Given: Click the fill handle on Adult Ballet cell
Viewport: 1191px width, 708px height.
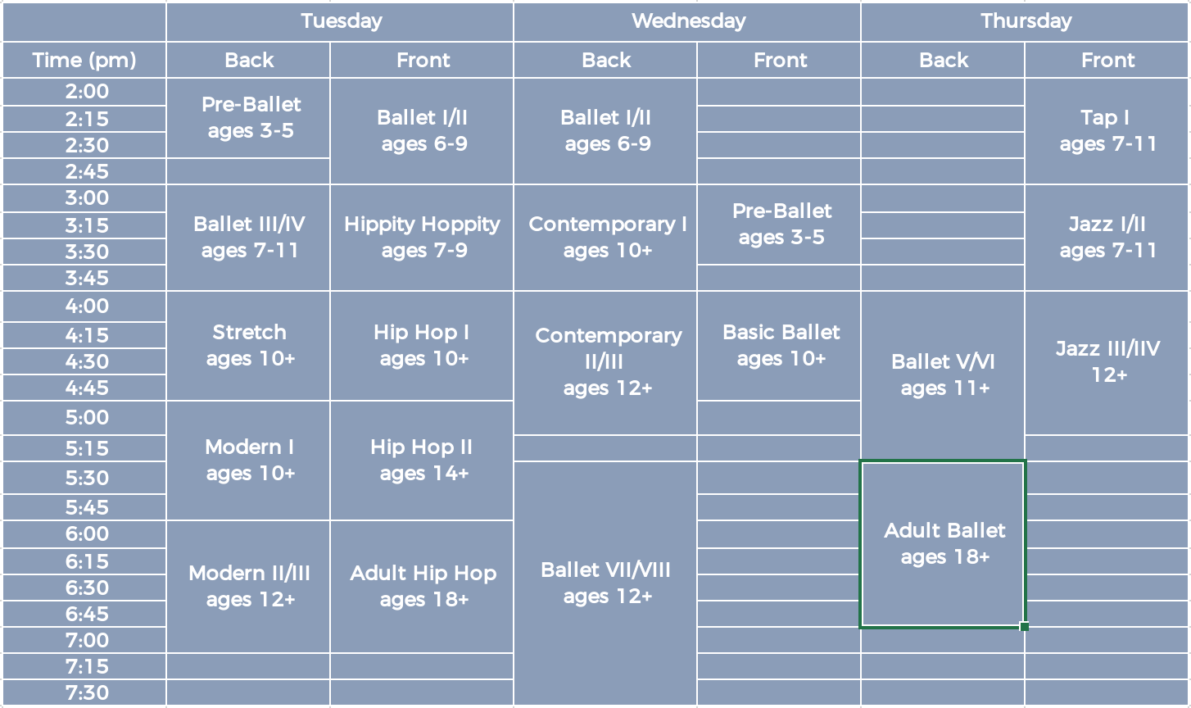Looking at the screenshot, I should (1024, 626).
